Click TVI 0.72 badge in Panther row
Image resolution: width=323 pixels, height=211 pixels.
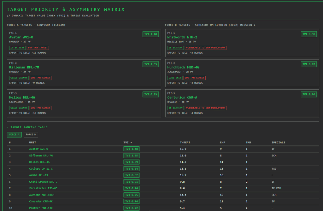coord(132,208)
